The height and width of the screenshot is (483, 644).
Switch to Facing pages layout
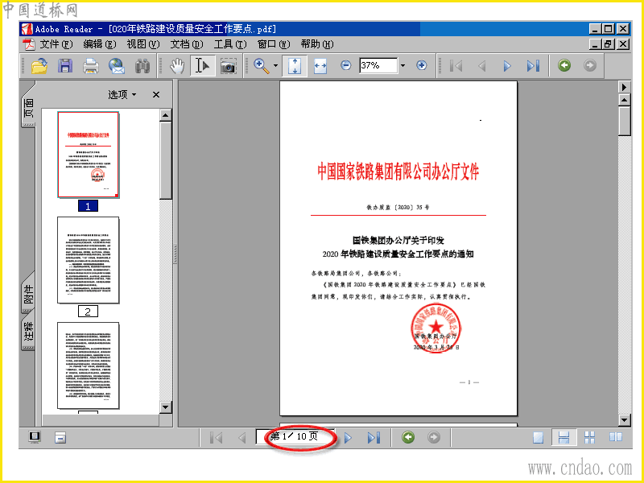[616, 437]
